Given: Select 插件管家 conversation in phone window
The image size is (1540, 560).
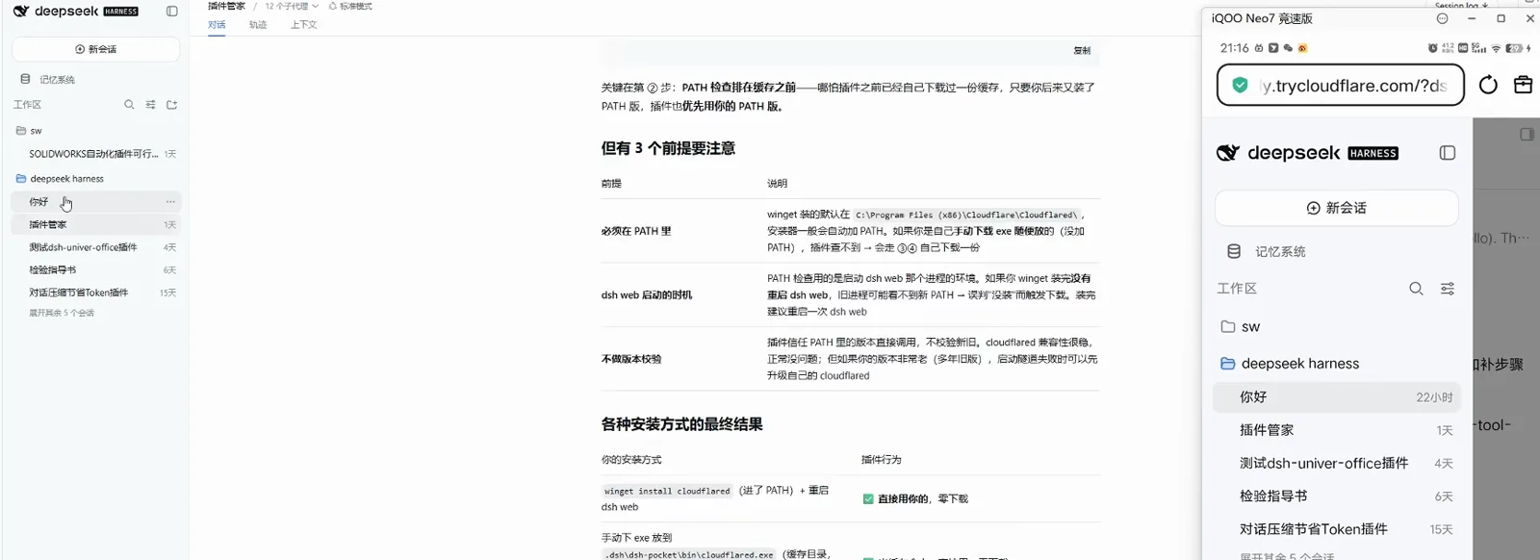Looking at the screenshot, I should click(1337, 430).
